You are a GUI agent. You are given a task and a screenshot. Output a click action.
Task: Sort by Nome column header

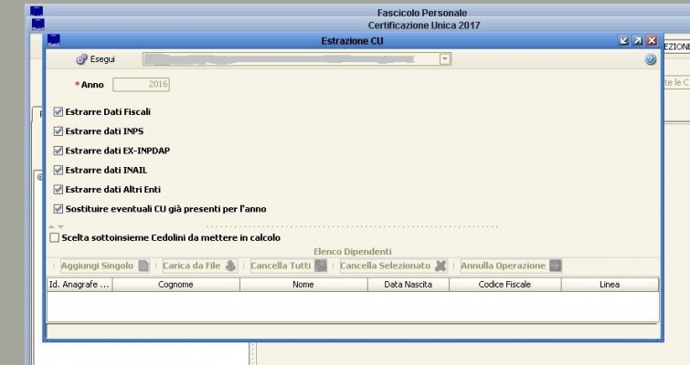tap(303, 285)
